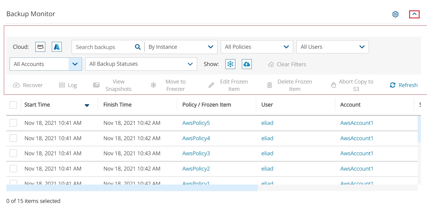Screen dimensions: 427x210
Task: Open AwsAccount1 link in first row
Action: tap(357, 123)
